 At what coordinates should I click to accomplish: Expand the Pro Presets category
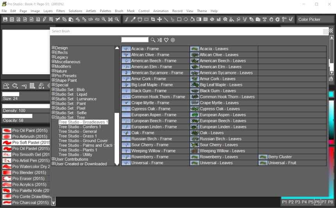coord(53,75)
